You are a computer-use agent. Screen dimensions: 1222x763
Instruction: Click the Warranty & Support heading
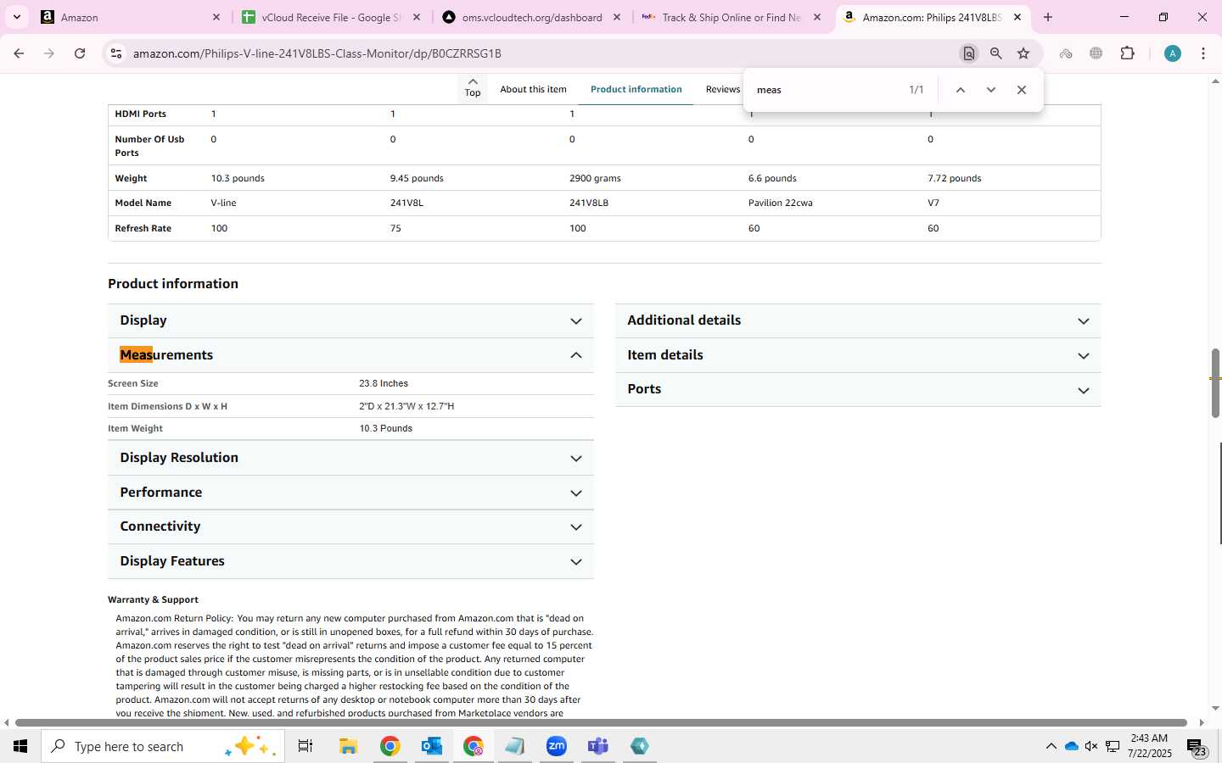tap(153, 599)
